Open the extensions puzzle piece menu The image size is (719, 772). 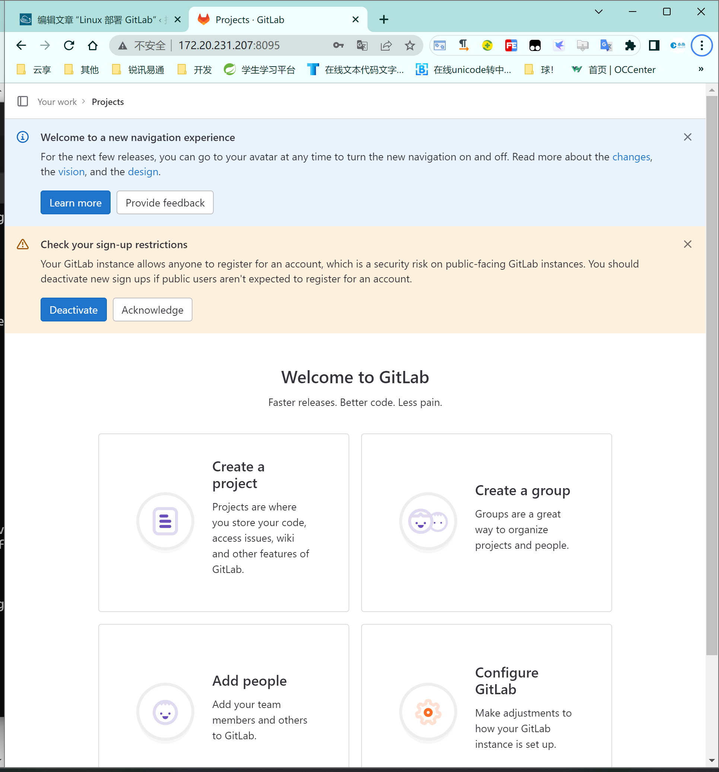[x=630, y=45]
